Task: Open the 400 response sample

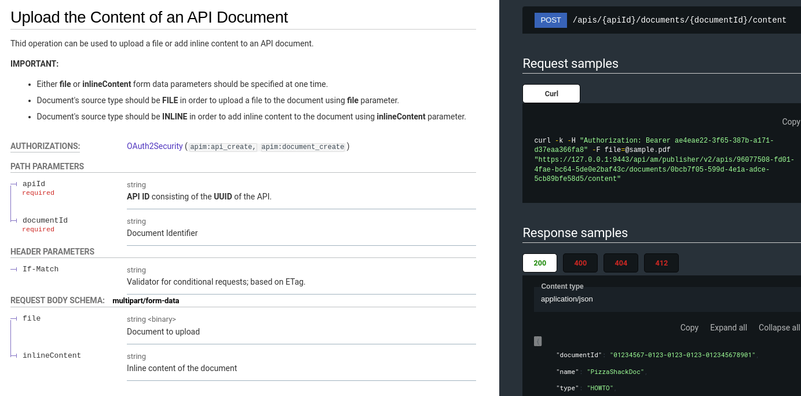Action: (580, 263)
